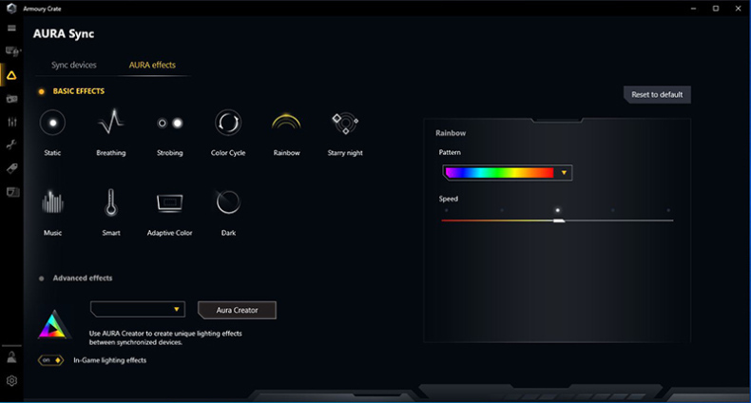Activate the Rainbow effect icon
The image size is (751, 403).
coord(286,122)
